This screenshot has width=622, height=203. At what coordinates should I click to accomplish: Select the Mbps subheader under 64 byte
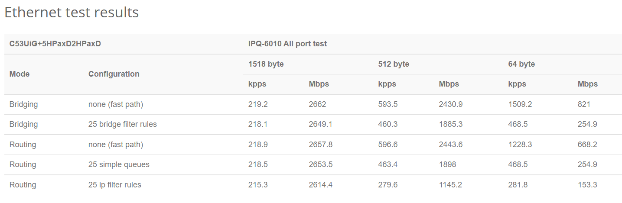click(x=587, y=84)
